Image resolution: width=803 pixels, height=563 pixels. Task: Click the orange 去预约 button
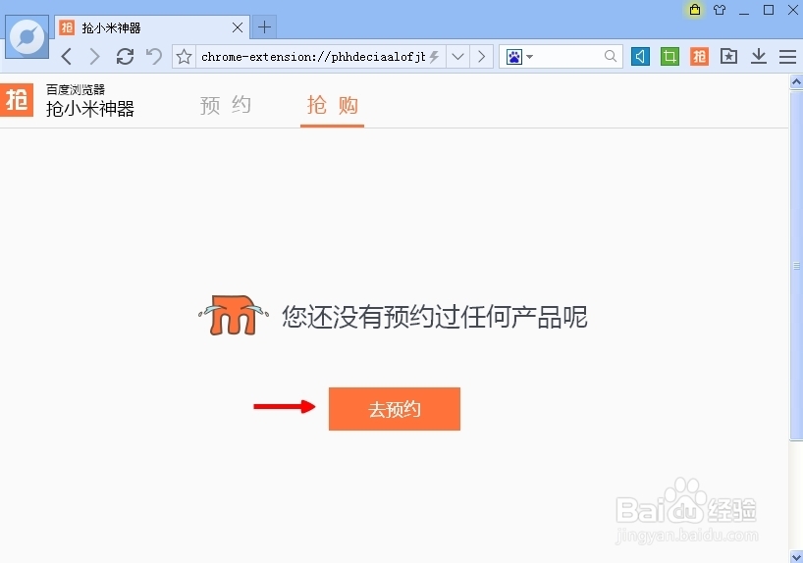[395, 409]
